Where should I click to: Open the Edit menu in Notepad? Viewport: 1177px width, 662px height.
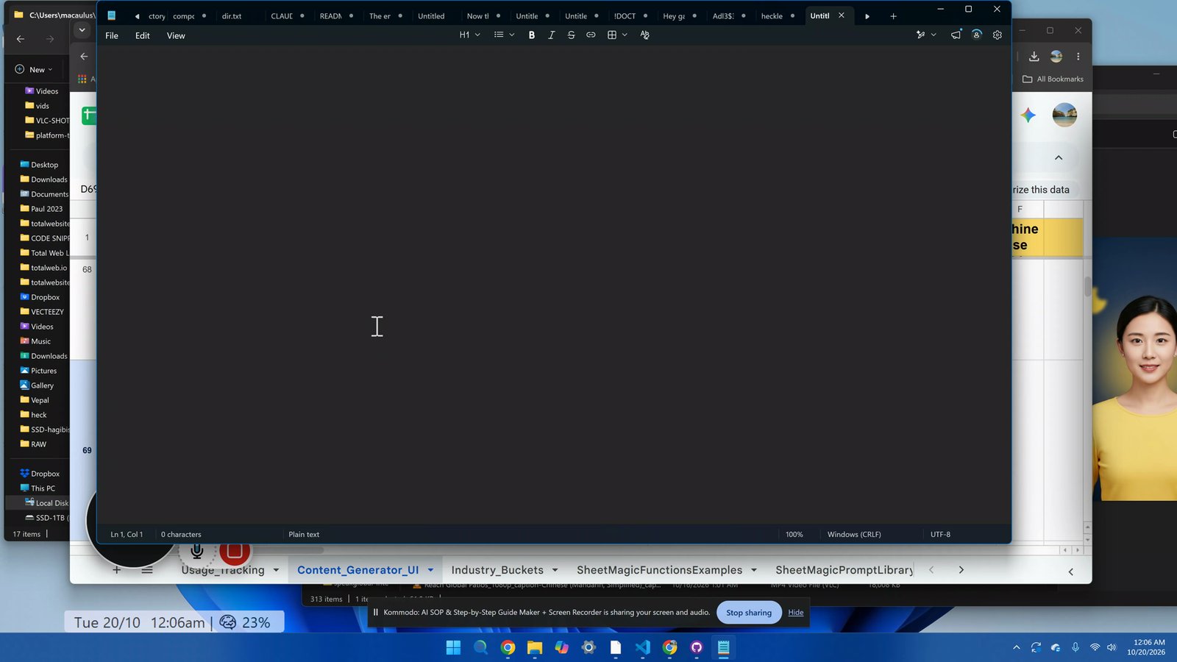(143, 35)
